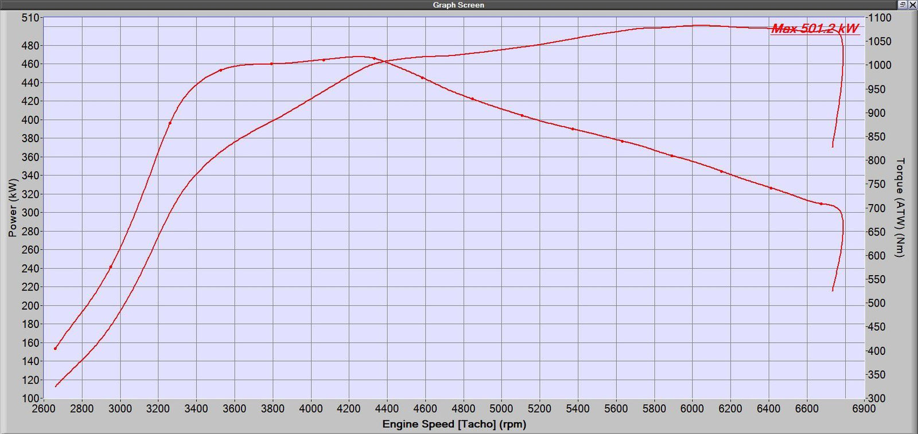Select the underlined Max 501.2 kW label
This screenshot has height=434, width=918.
coord(815,29)
